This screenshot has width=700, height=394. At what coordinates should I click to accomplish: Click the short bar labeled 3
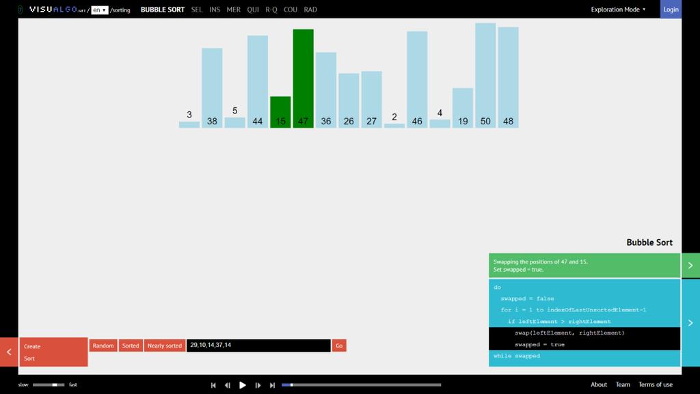pyautogui.click(x=189, y=125)
